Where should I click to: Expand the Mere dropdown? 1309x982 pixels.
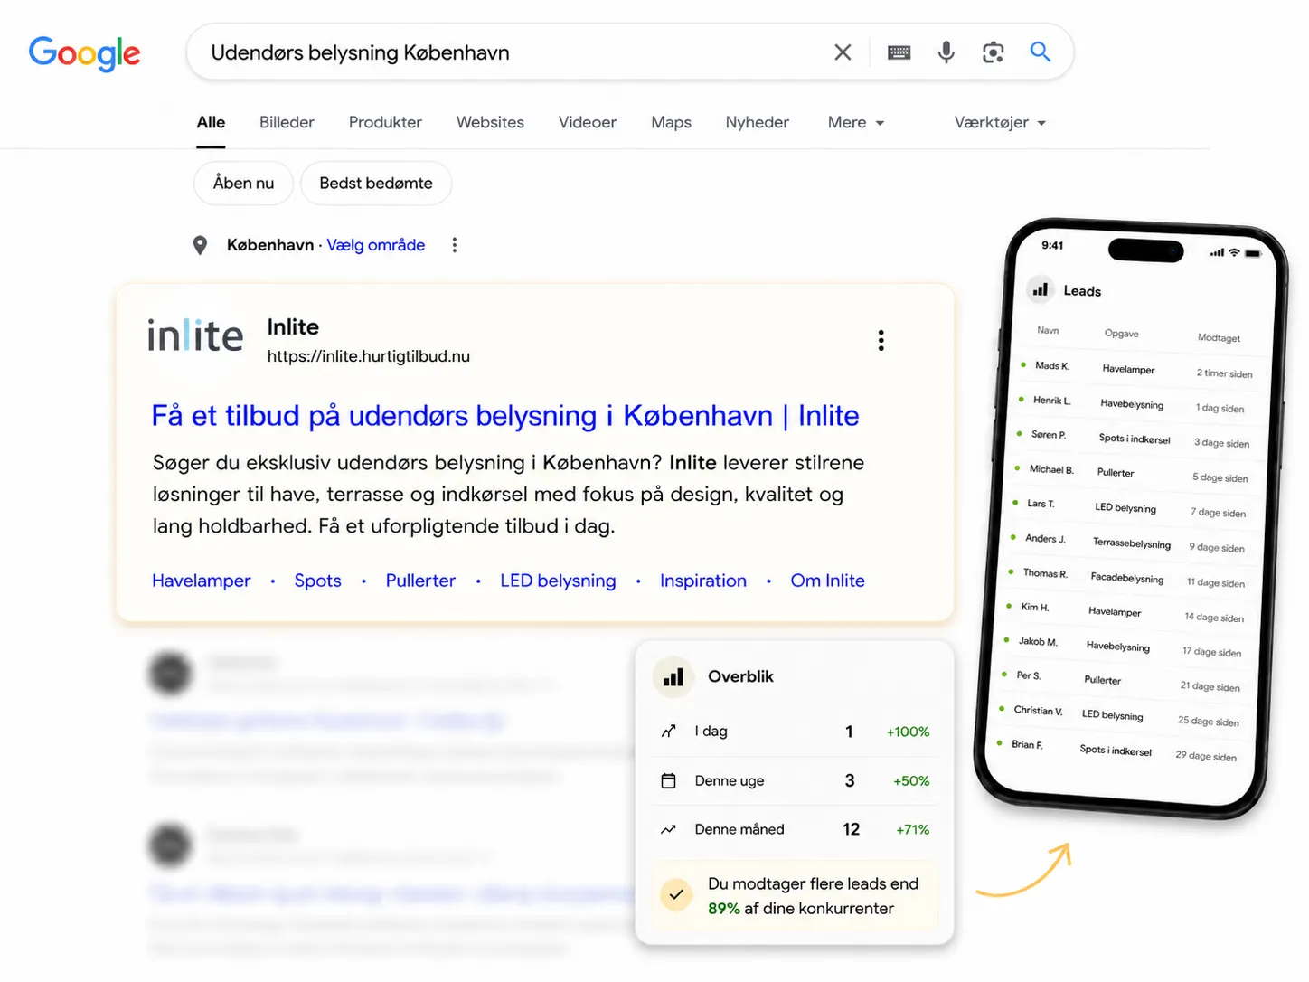tap(855, 122)
